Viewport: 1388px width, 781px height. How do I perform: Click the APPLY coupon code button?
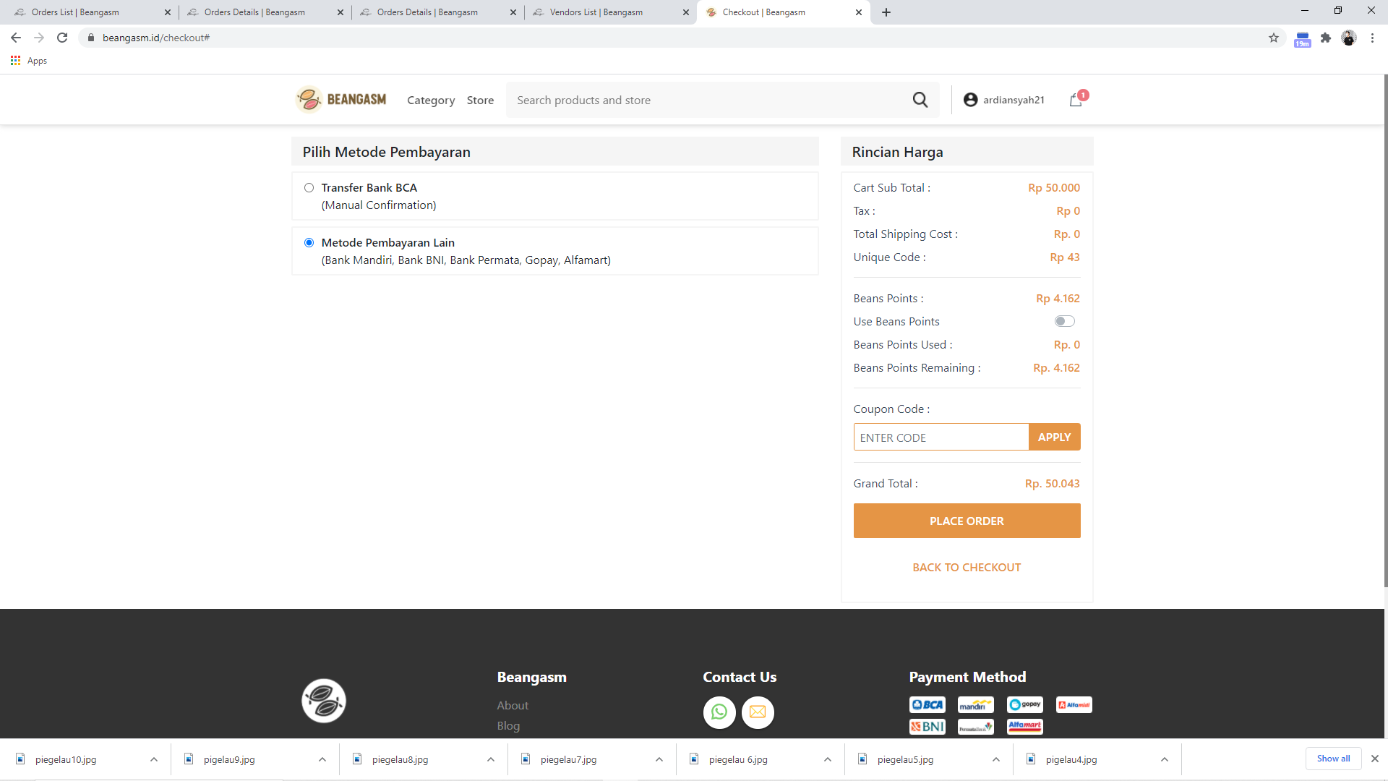(1054, 437)
